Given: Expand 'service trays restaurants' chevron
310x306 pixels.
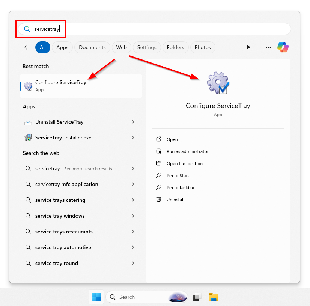Looking at the screenshot, I should pyautogui.click(x=133, y=232).
